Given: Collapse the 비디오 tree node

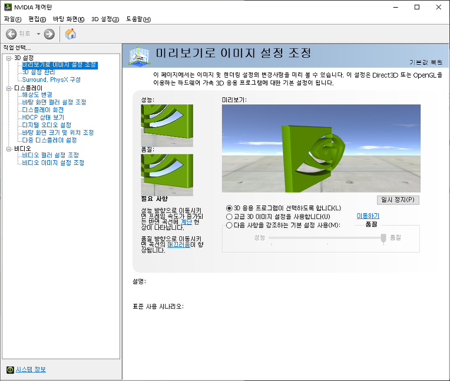Looking at the screenshot, I should pyautogui.click(x=9, y=148).
